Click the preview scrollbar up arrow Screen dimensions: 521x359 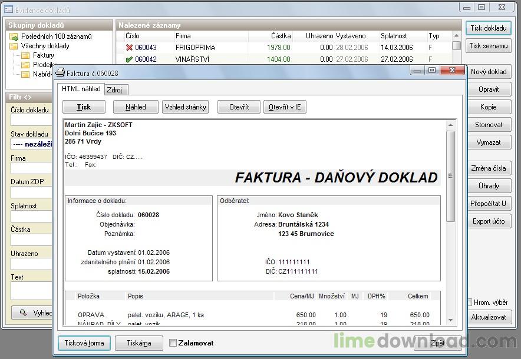(x=450, y=125)
